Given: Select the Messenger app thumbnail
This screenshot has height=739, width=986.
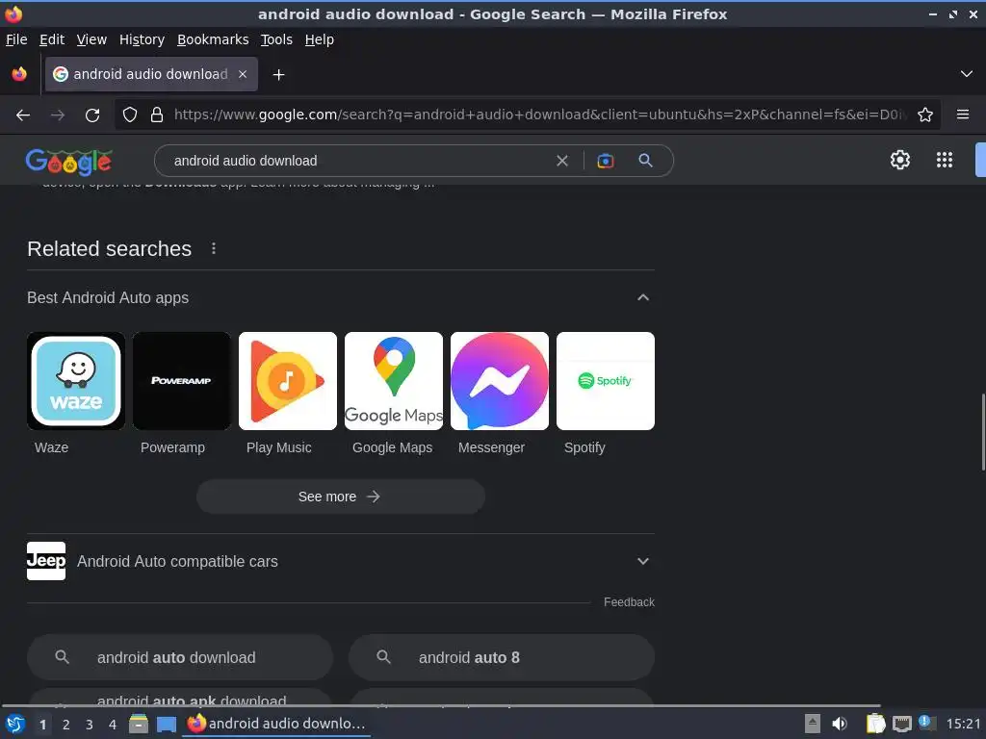Looking at the screenshot, I should [x=500, y=381].
